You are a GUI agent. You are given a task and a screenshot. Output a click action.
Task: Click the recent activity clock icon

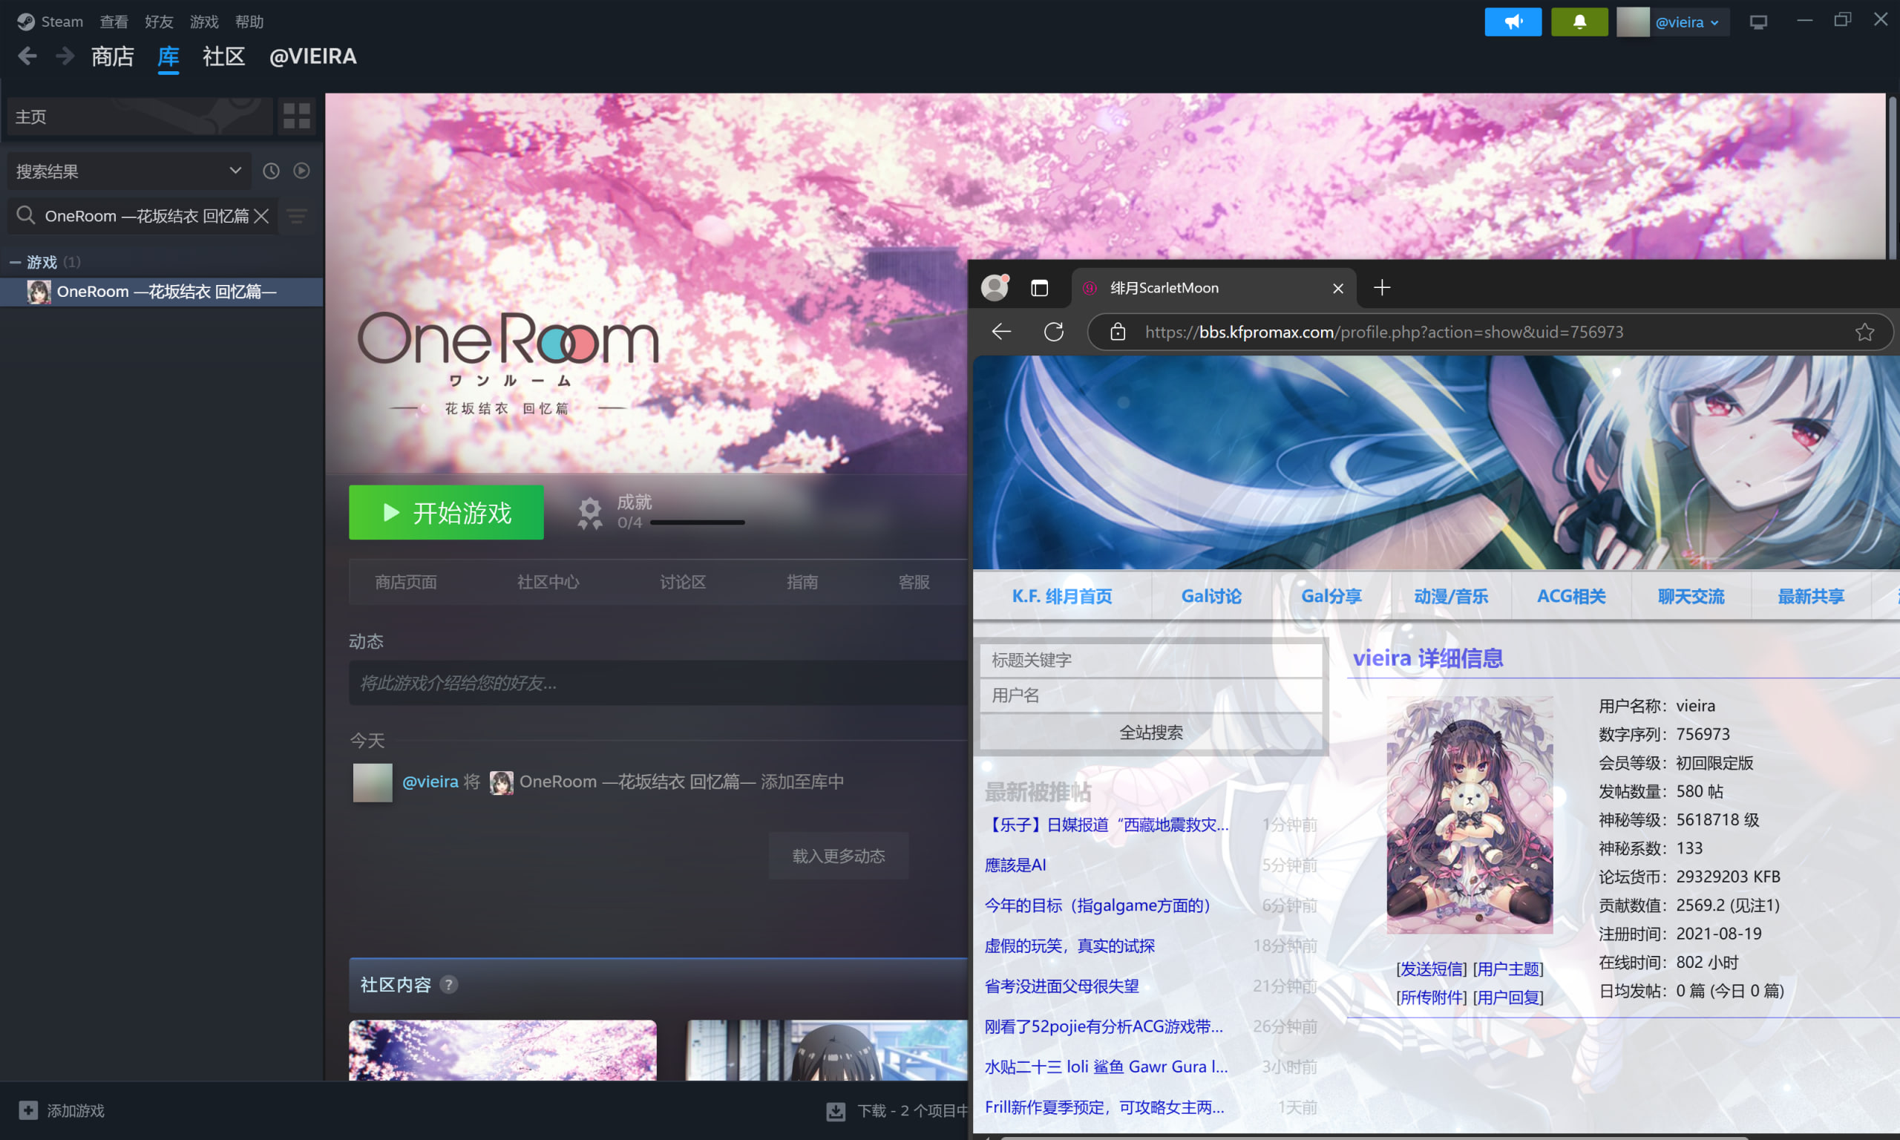tap(271, 171)
